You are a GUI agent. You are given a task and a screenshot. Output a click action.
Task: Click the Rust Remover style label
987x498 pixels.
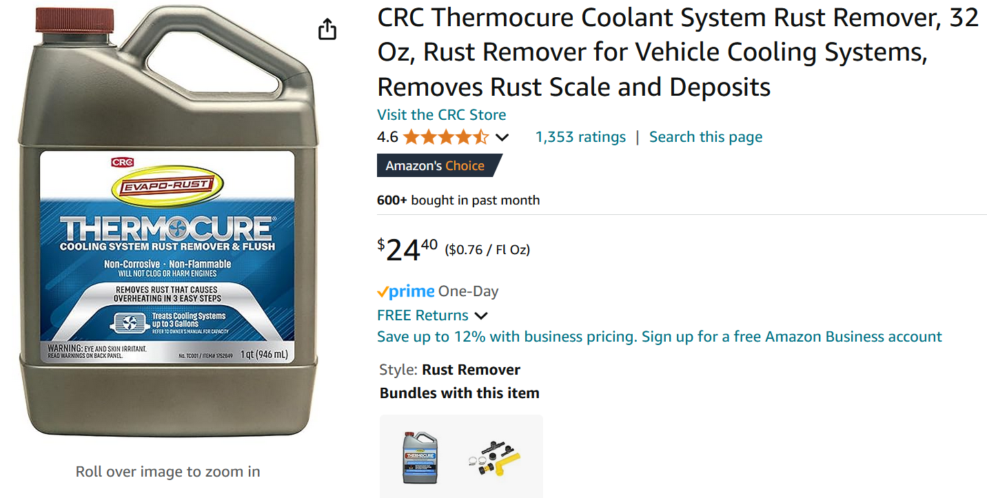[x=471, y=370]
